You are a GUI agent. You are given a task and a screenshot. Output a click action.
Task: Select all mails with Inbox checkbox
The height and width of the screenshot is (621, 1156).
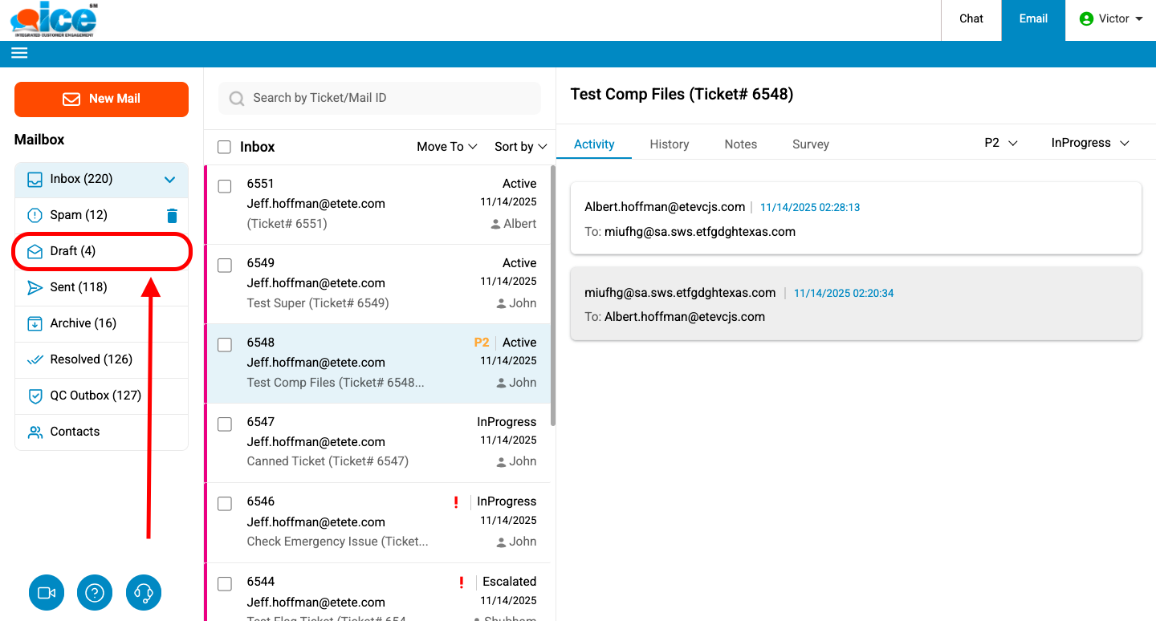click(225, 147)
